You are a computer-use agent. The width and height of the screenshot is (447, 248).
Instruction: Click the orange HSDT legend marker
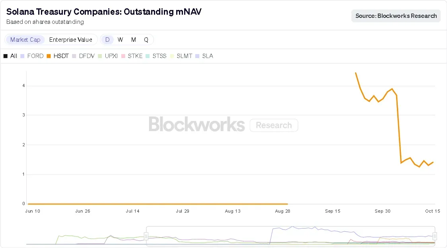click(49, 56)
